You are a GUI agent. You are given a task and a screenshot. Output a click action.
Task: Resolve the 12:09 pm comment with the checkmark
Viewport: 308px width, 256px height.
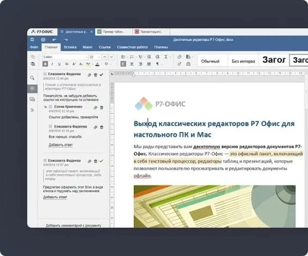[101, 75]
